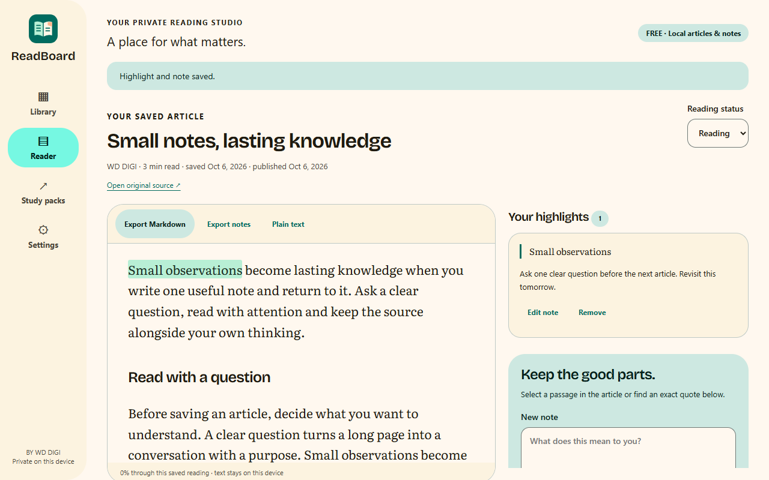Click the Export notes tab
Image resolution: width=769 pixels, height=480 pixels.
point(229,224)
